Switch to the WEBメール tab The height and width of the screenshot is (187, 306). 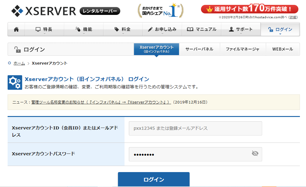[283, 49]
